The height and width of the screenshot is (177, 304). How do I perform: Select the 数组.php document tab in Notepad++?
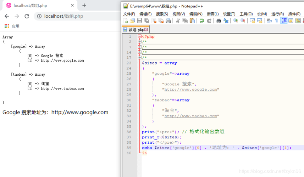tap(136, 30)
